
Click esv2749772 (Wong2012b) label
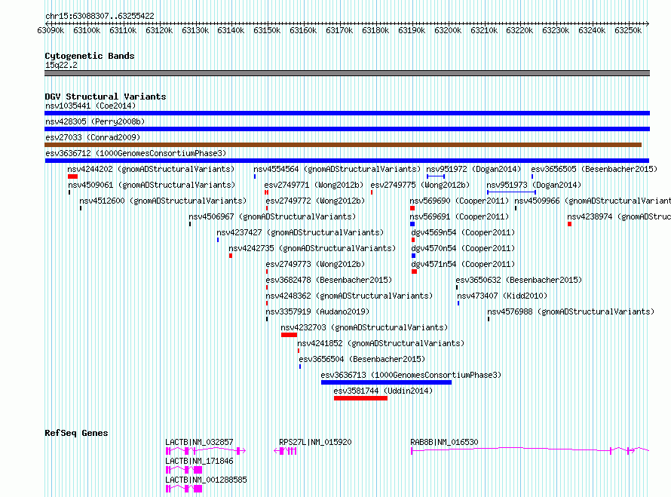(x=315, y=201)
